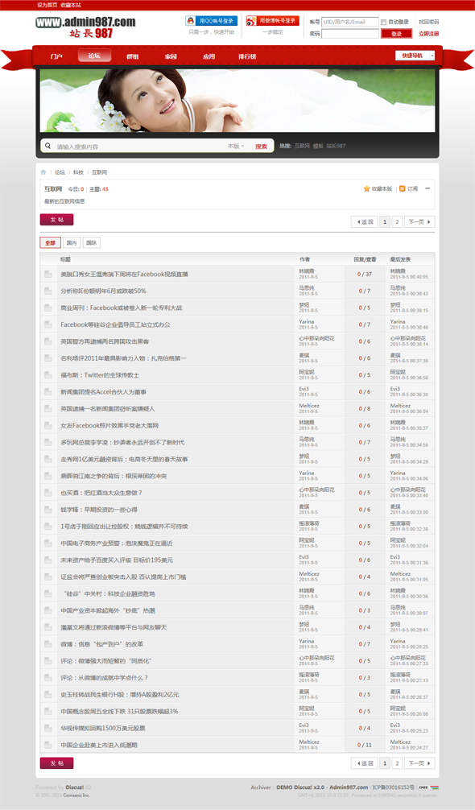Click the folder icon for the 商业周刊 thread
Image resolution: width=475 pixels, height=810 pixels.
pyautogui.click(x=48, y=308)
